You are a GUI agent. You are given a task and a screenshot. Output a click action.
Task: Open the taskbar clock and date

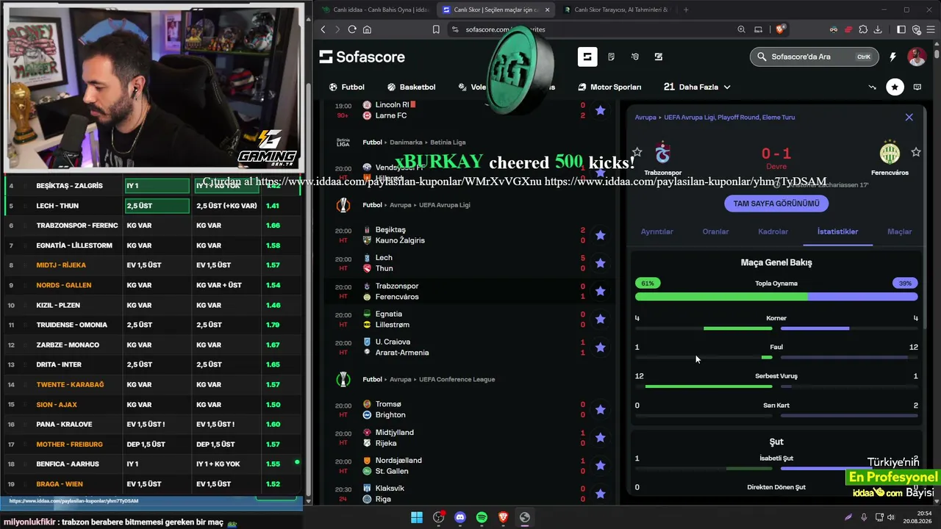pos(917,517)
